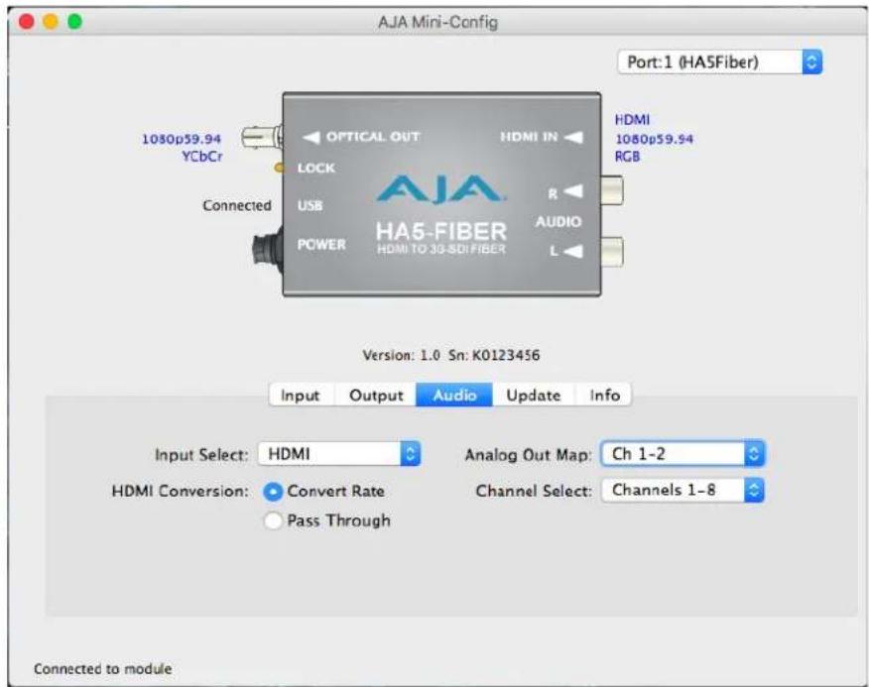Click the '1080p59.94 YCbCr' output format text
869x687 pixels.
(182, 148)
